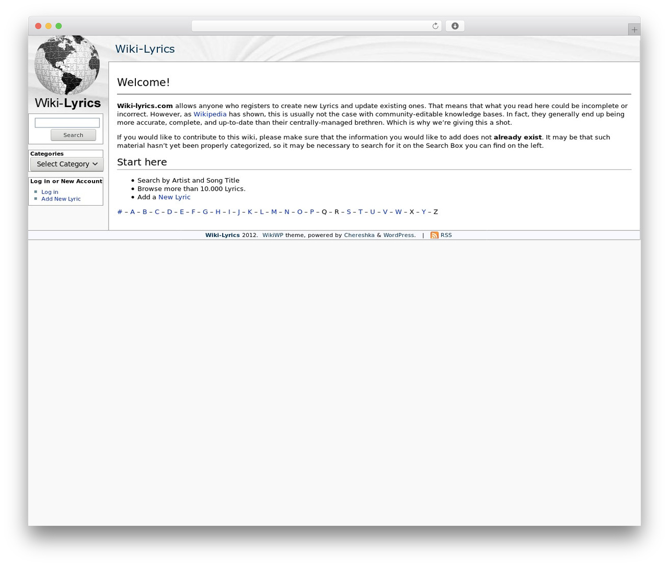This screenshot has height=566, width=669.
Task: Browse lyrics starting with letter L
Action: [262, 212]
